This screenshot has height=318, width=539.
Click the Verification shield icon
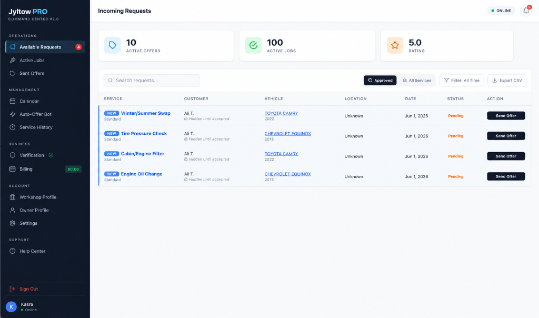point(13,155)
